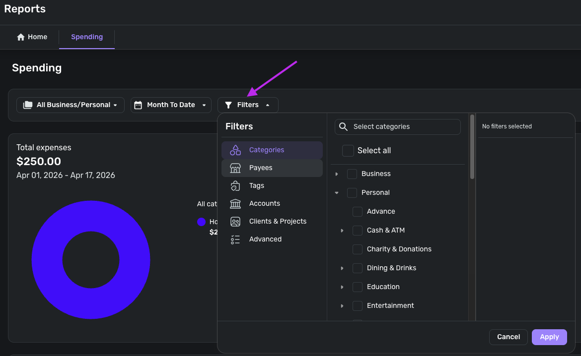Viewport: 581px width, 356px height.
Task: Click the Payees storefront icon
Action: (235, 168)
